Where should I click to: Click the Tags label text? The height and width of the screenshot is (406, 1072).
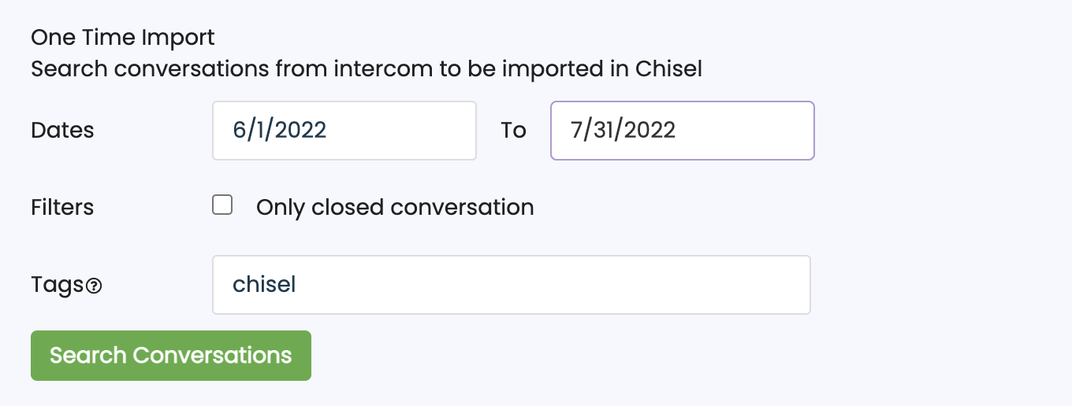click(58, 285)
